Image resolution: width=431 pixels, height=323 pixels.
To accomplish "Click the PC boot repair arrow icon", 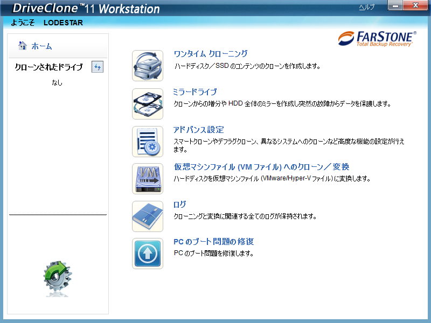I will coord(148,253).
